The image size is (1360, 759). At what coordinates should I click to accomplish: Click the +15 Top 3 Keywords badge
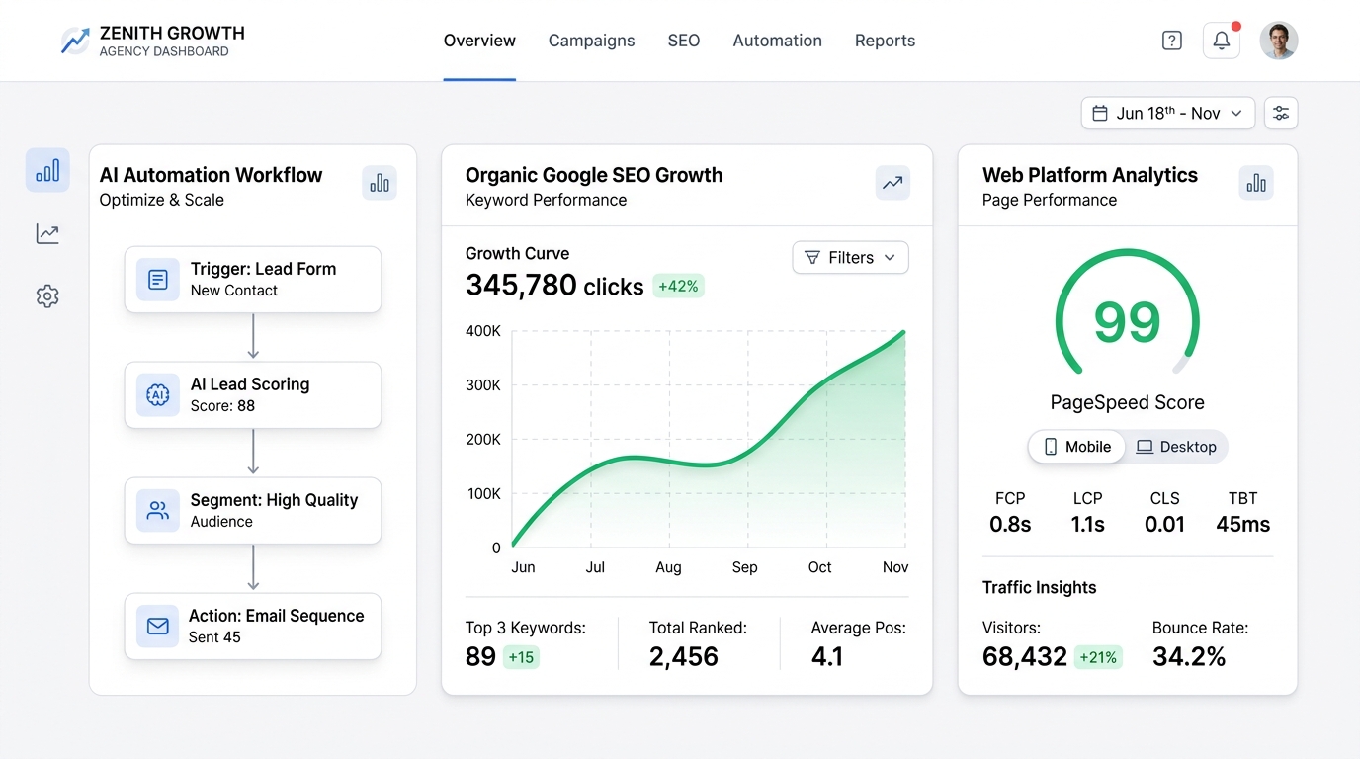pos(521,657)
